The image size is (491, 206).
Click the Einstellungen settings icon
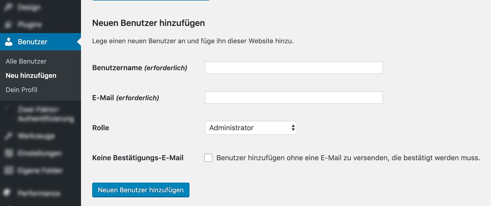pos(9,153)
